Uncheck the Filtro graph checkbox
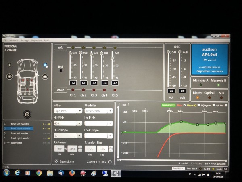Screen dimensions: 242x182 coord(184,105)
